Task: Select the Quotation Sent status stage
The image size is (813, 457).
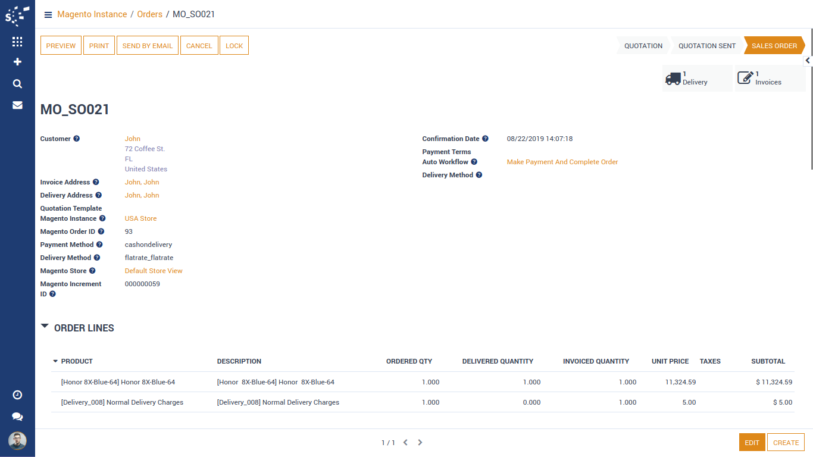Action: click(707, 46)
